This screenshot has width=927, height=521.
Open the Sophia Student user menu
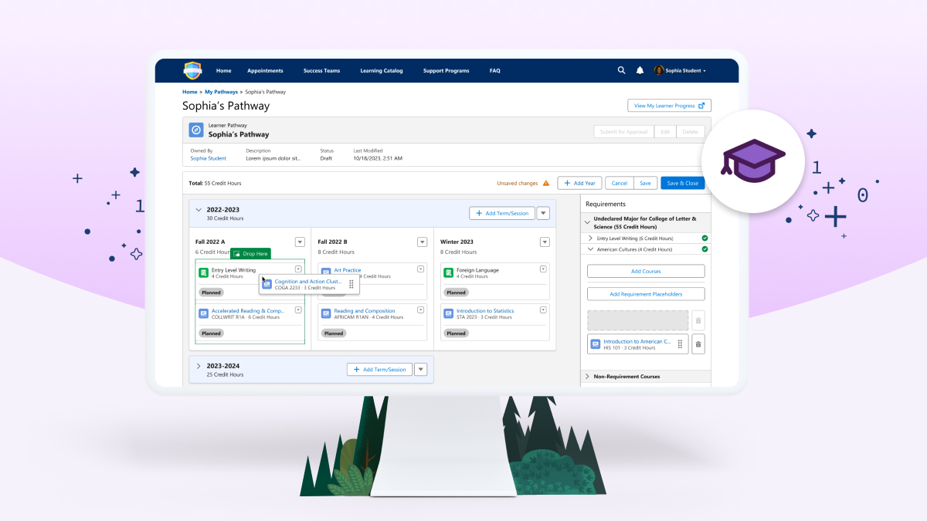pyautogui.click(x=680, y=70)
